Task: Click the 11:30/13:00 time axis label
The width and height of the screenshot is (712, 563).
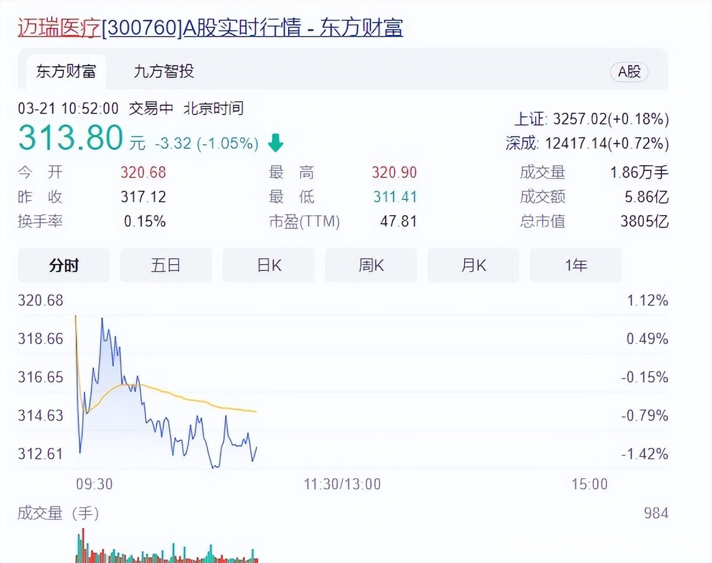Action: tap(342, 483)
